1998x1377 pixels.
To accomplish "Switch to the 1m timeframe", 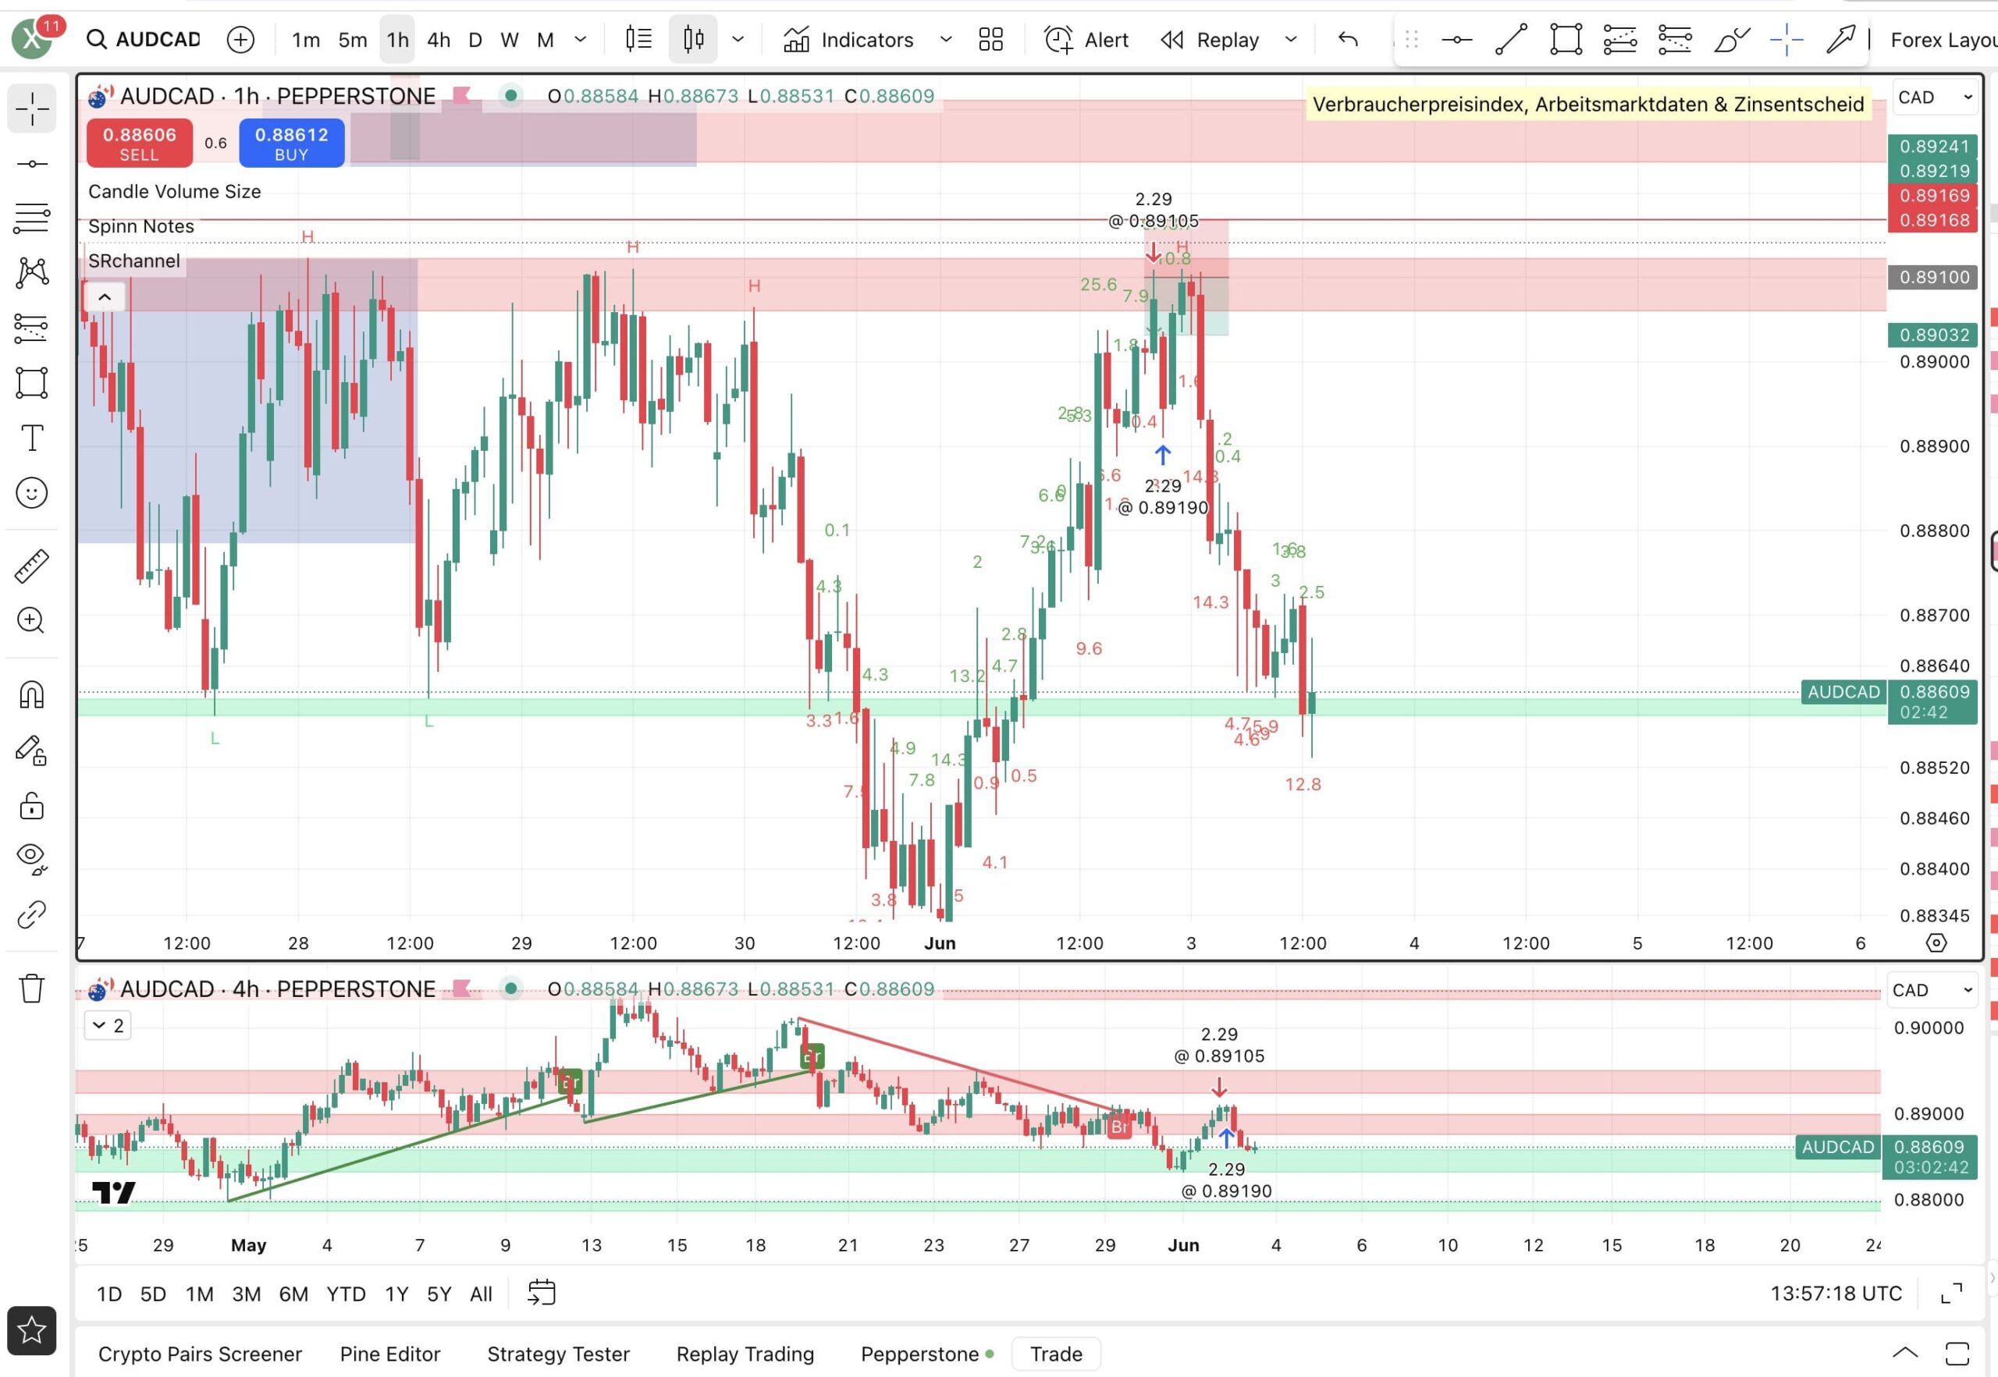I will [x=305, y=40].
